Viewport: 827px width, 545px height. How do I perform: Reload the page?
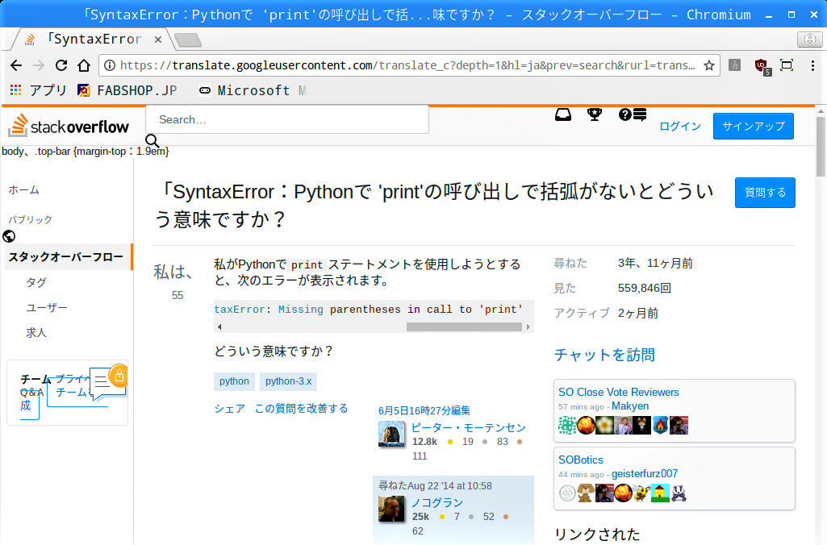tap(61, 65)
